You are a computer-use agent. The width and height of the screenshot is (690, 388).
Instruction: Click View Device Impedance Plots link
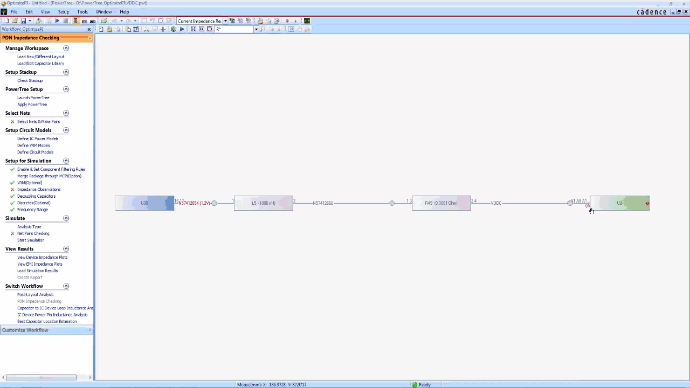click(42, 258)
